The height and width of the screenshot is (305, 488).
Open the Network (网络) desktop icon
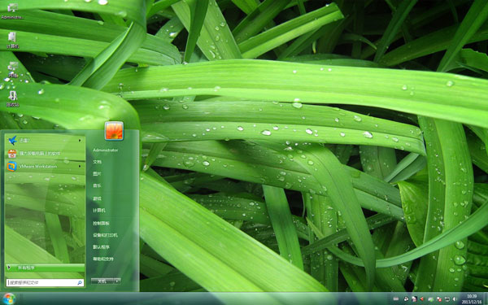(13, 69)
